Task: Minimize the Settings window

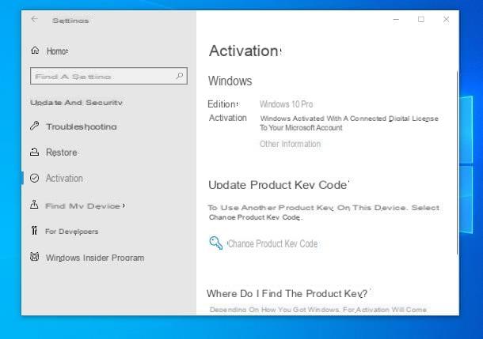Action: tap(396, 20)
